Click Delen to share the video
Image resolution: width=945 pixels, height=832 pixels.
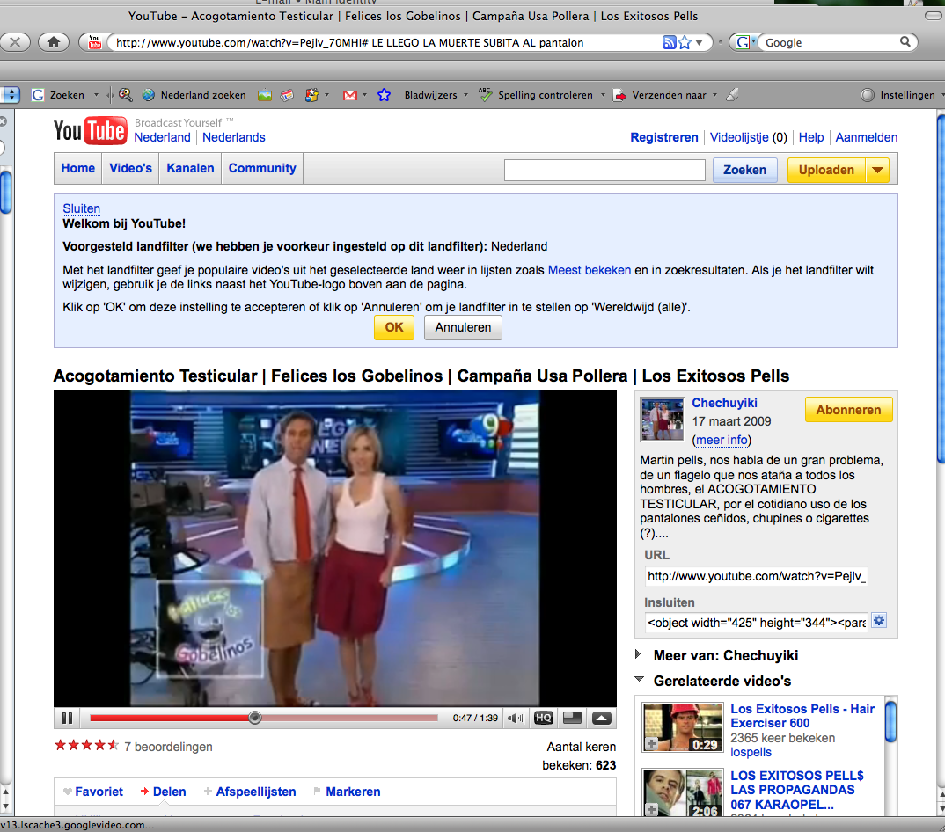tap(163, 792)
